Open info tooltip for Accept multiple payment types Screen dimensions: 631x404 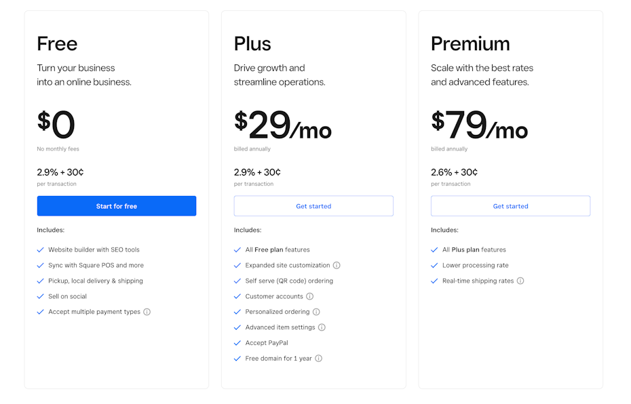tap(147, 311)
